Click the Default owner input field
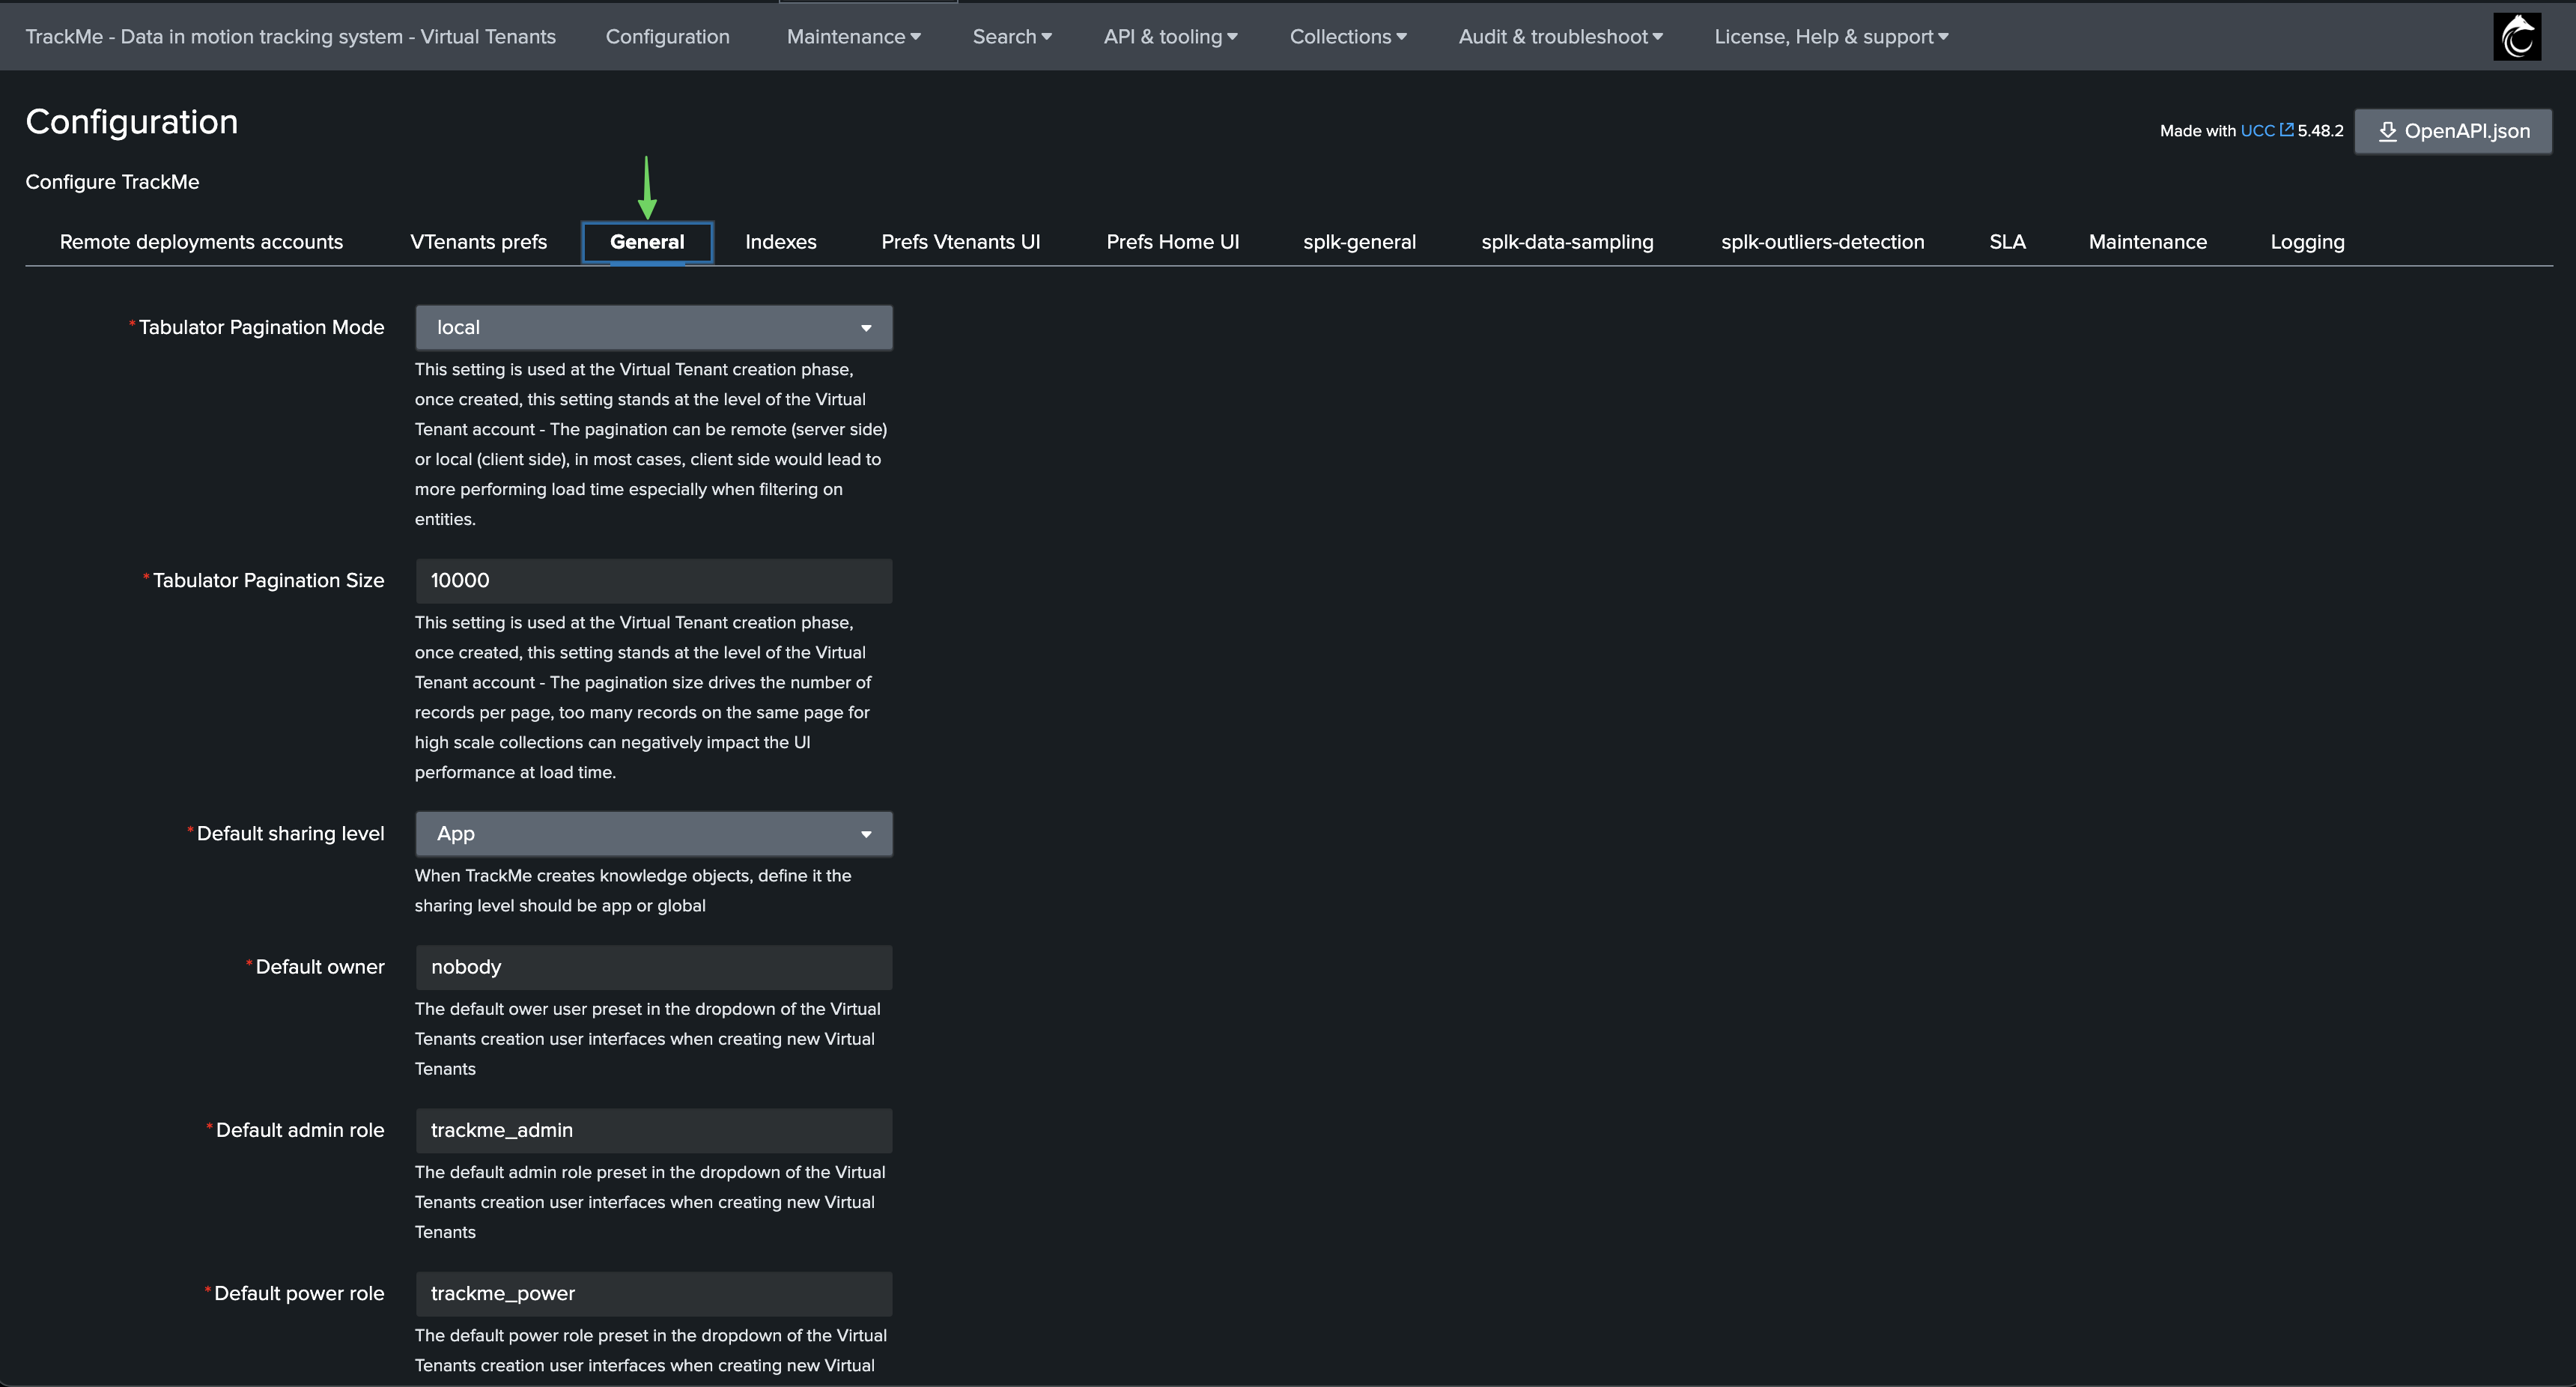 (654, 968)
